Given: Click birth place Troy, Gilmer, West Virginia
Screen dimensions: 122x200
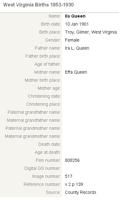Looking at the screenshot, I should click(x=91, y=32).
